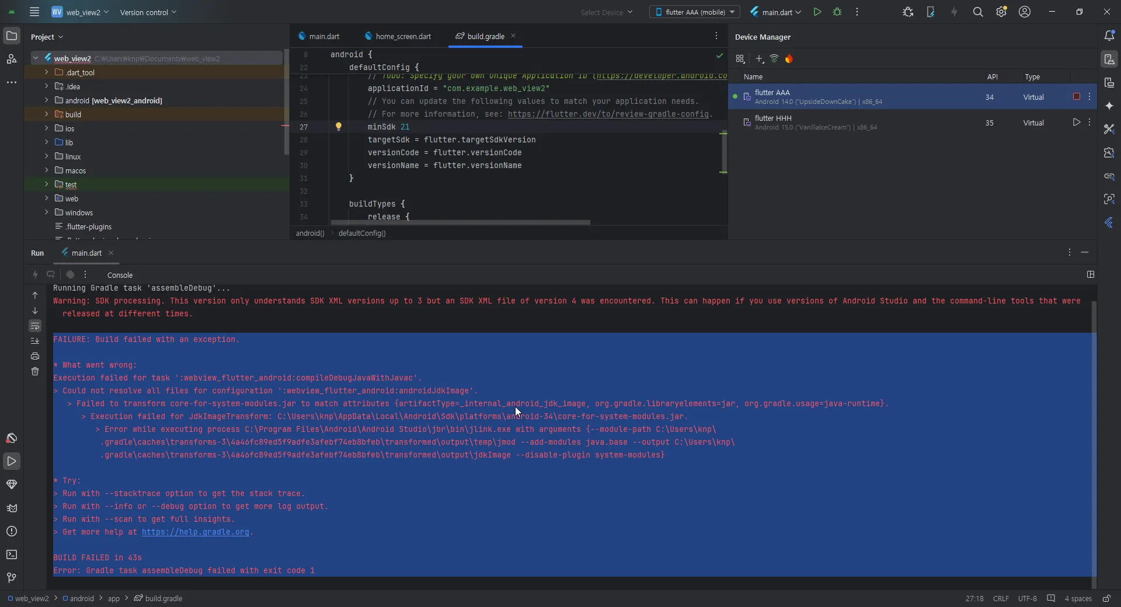
Task: Open the Structure tool window icon
Action: (x=11, y=59)
